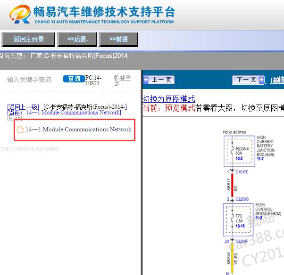This screenshot has width=284, height=275.
Task: Click the C2280F connector label
Action: (242, 242)
